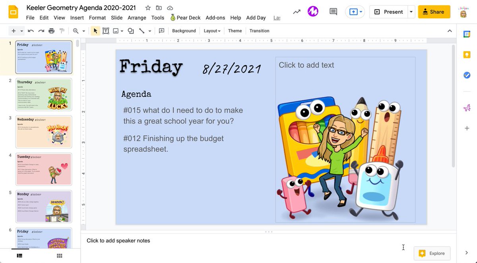477x263 pixels.
Task: Open Google Calendar side panel
Action: 467,35
